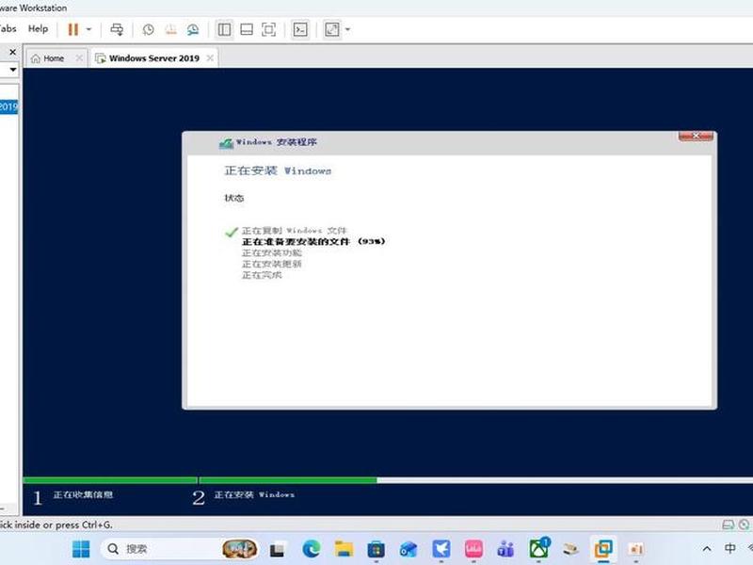Toggle the console view button
Image resolution: width=753 pixels, height=565 pixels.
[x=300, y=30]
